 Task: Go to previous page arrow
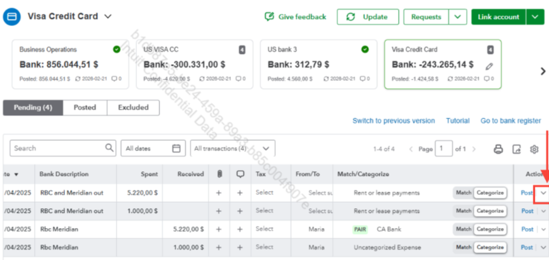click(412, 149)
